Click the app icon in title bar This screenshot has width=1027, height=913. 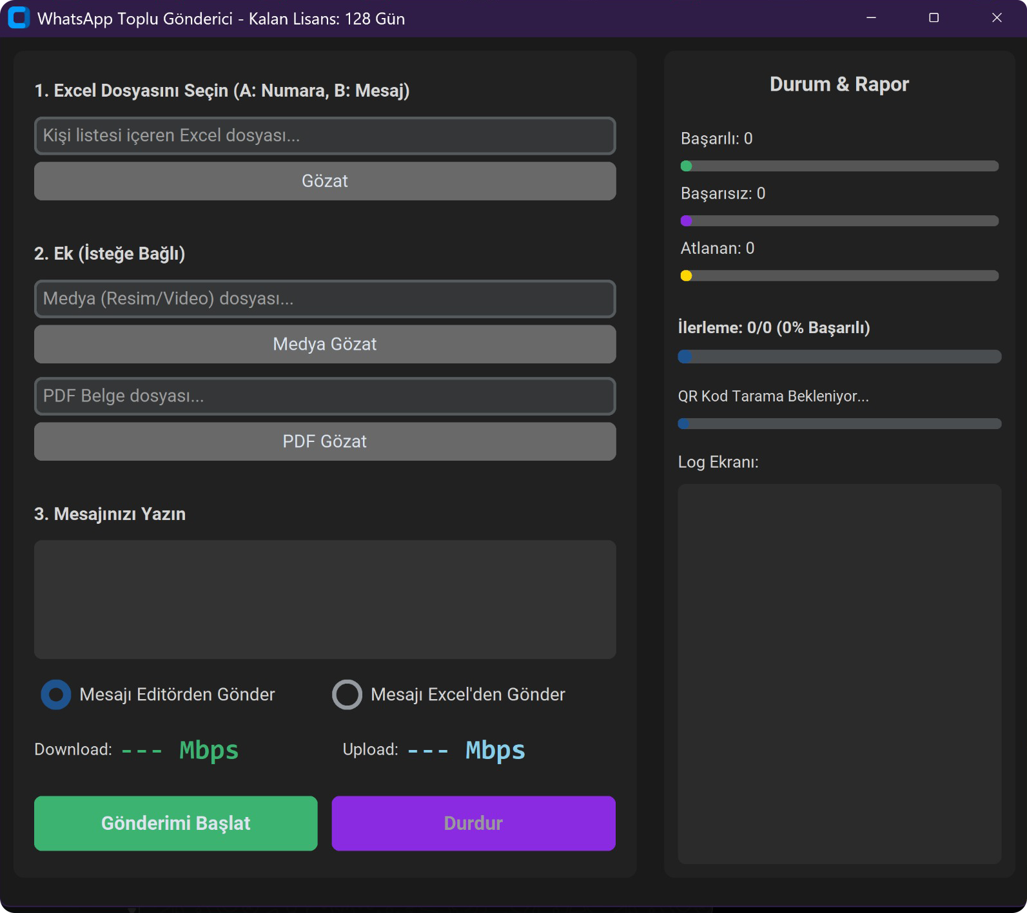[x=19, y=18]
